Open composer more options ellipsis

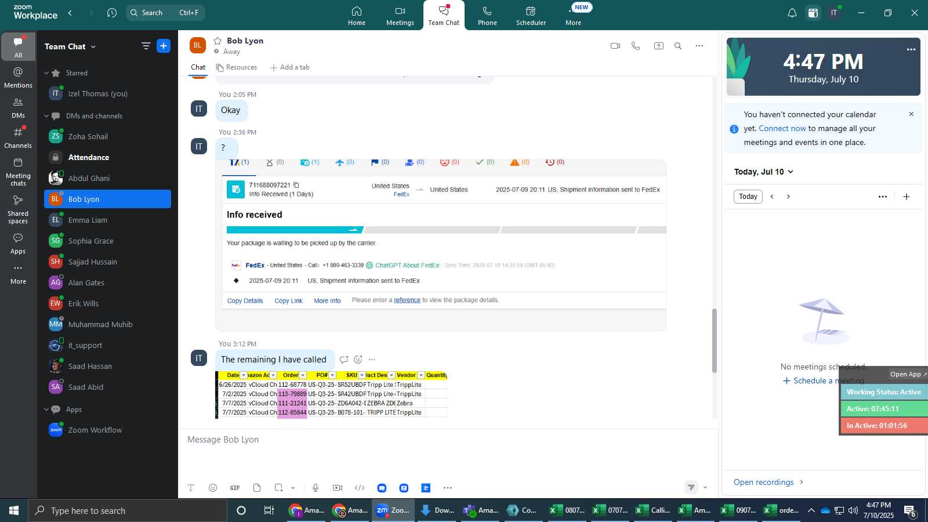point(448,488)
